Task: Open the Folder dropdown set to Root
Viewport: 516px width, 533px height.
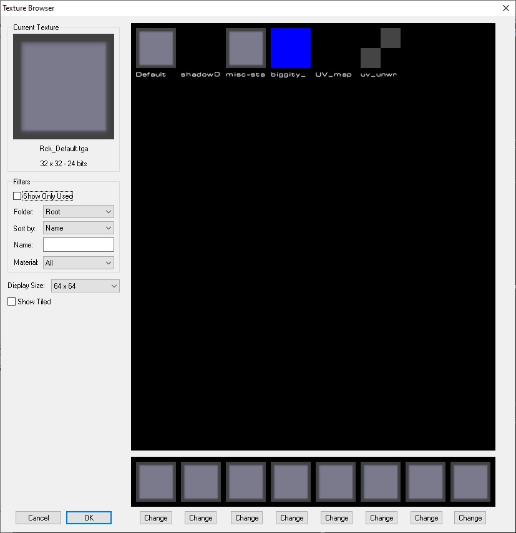Action: 79,212
